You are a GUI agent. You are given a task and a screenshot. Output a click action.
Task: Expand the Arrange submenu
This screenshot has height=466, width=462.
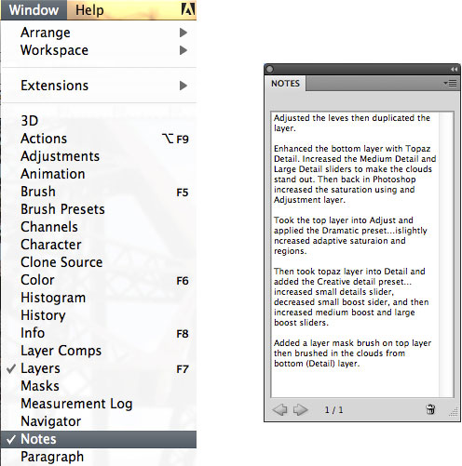point(99,33)
